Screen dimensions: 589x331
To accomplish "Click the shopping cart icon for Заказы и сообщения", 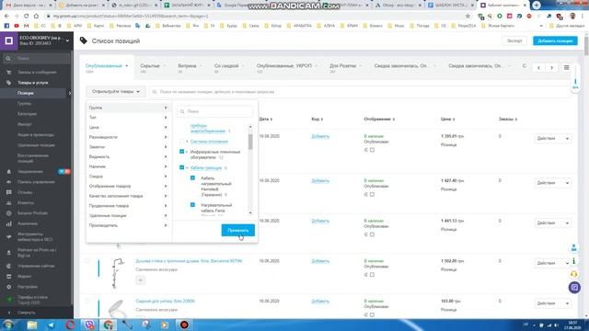I will click(x=8, y=72).
